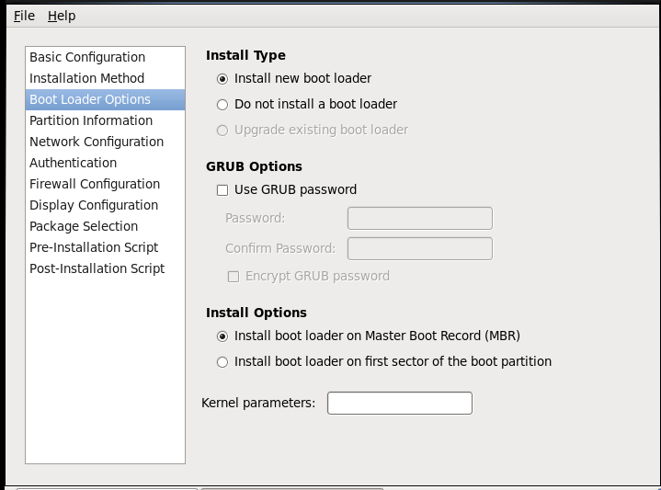Image resolution: width=661 pixels, height=490 pixels.
Task: Select Upgrade existing boot loader option
Action: pos(222,131)
